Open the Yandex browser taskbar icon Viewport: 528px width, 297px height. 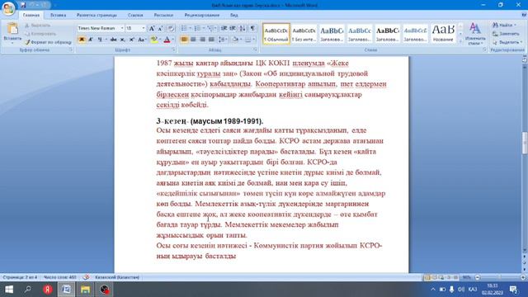(48, 290)
